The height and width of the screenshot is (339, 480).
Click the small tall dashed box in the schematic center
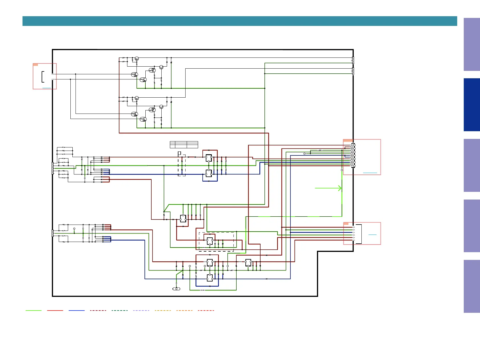click(x=182, y=166)
